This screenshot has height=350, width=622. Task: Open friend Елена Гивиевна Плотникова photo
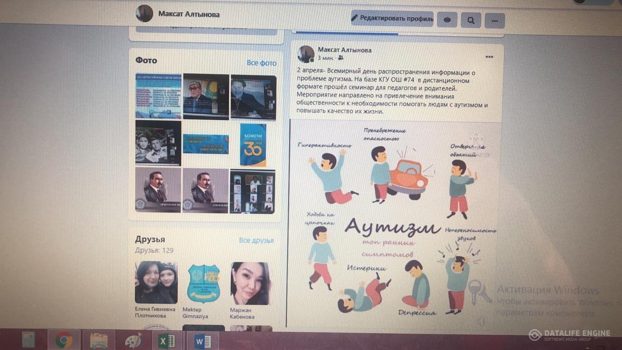tap(156, 282)
